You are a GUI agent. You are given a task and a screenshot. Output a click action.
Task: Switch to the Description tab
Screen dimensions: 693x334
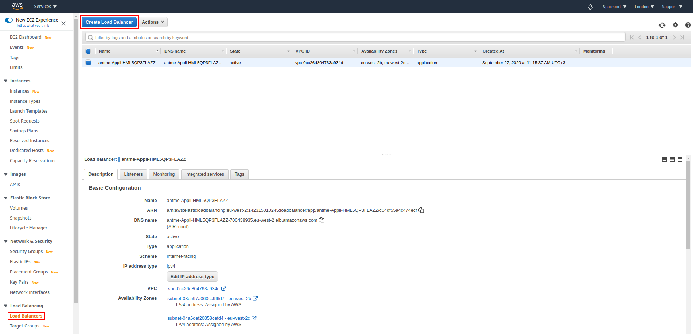(101, 174)
